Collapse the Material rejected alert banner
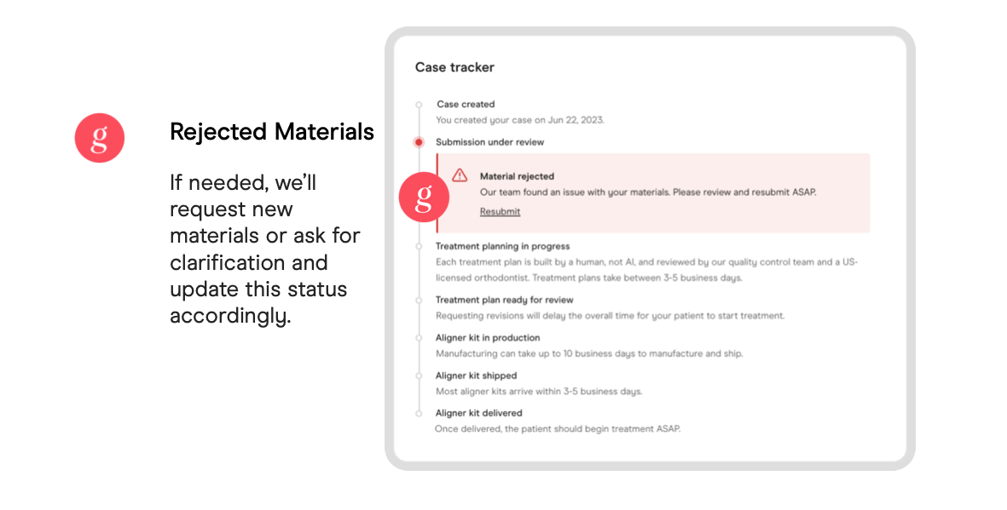The image size is (1007, 510). [x=652, y=192]
